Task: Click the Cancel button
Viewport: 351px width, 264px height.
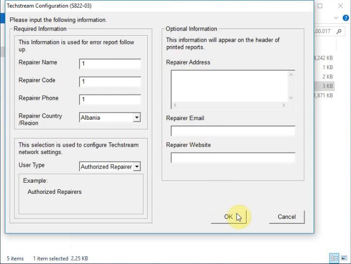Action: tap(287, 217)
